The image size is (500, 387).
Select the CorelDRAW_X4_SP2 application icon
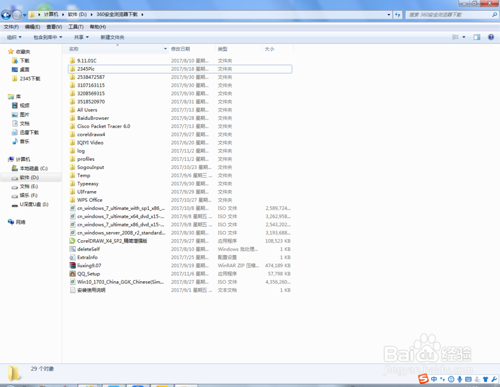coord(72,241)
